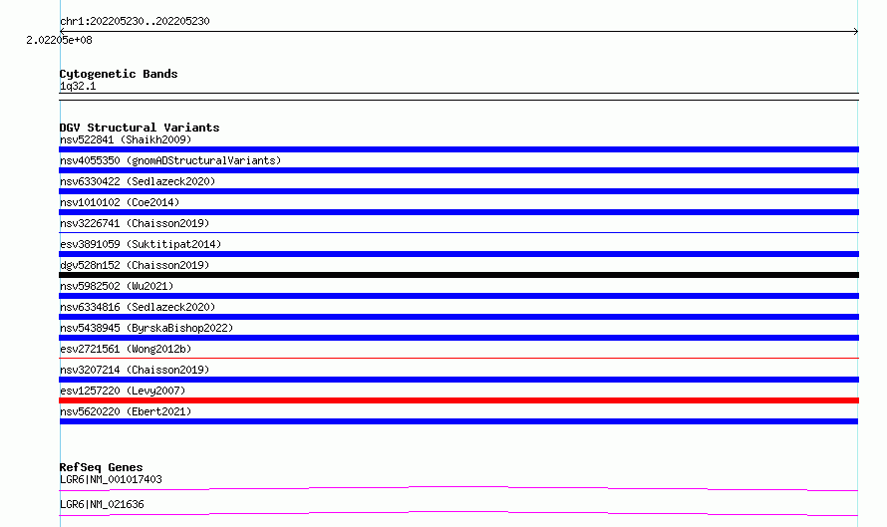Click the blue bar under nsv5620220
This screenshot has height=527, width=887.
[x=458, y=421]
